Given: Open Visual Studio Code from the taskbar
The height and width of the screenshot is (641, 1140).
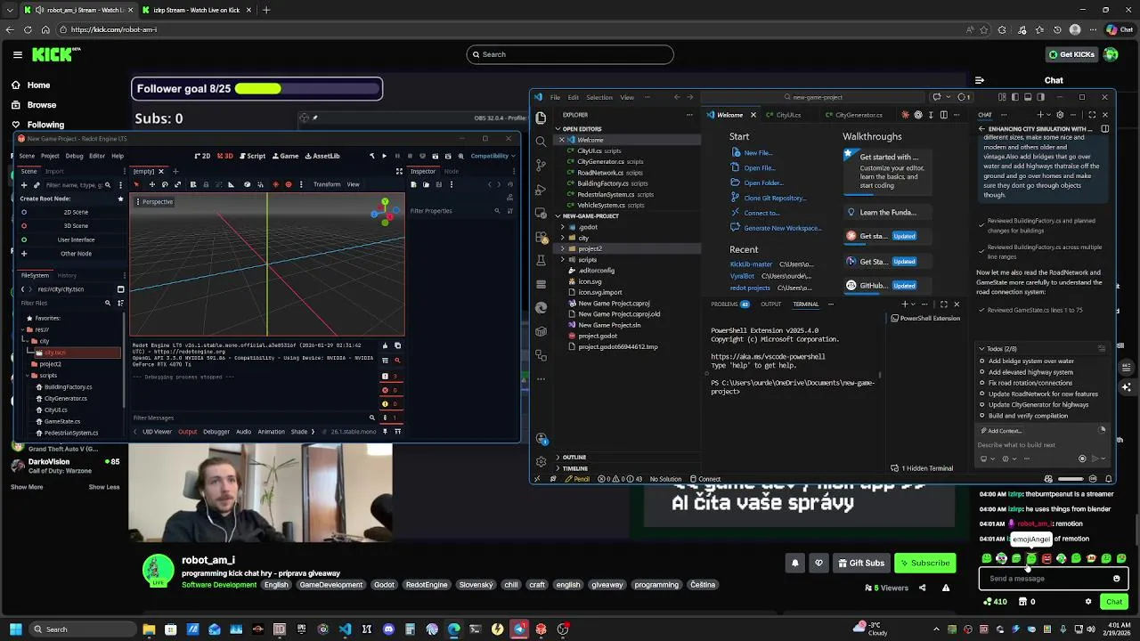Looking at the screenshot, I should (345, 629).
